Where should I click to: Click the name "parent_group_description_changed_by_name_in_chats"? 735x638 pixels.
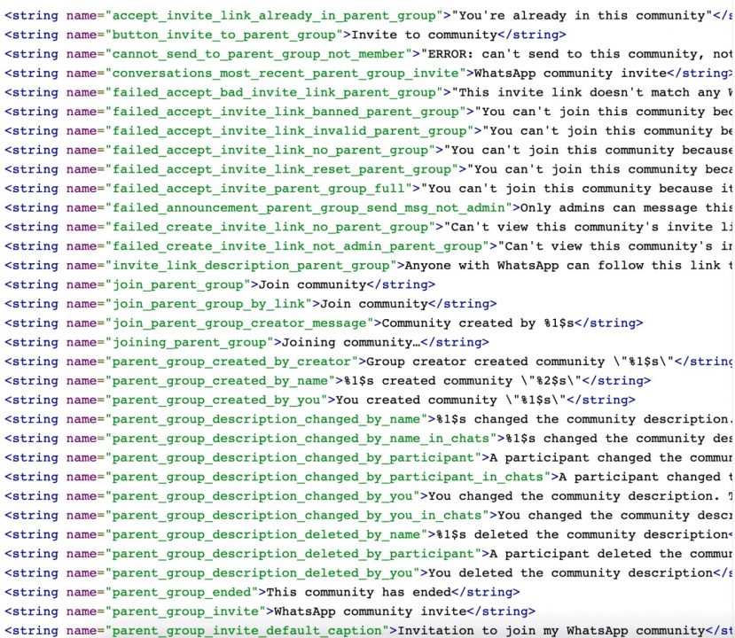click(301, 439)
